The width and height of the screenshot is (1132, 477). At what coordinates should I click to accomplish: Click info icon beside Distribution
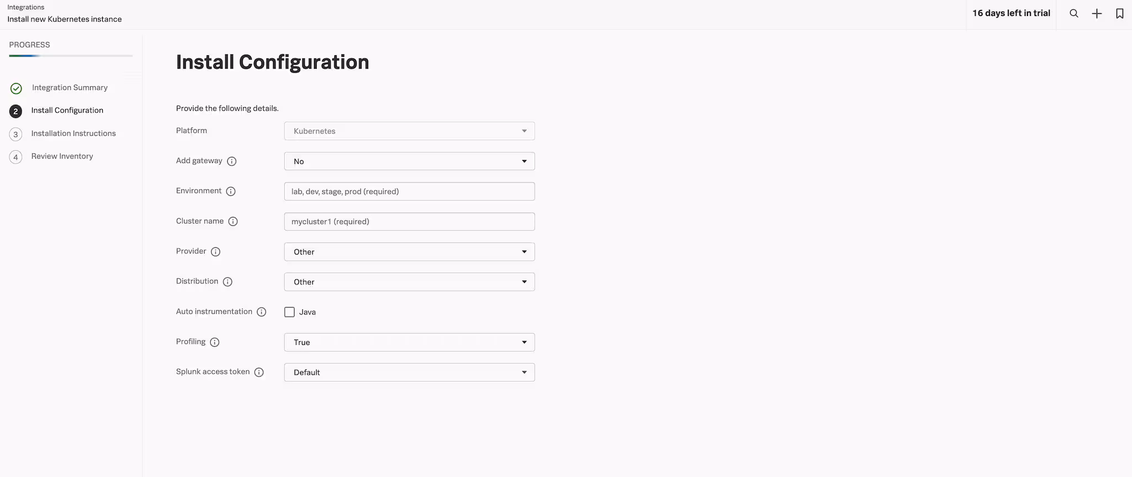pyautogui.click(x=228, y=282)
